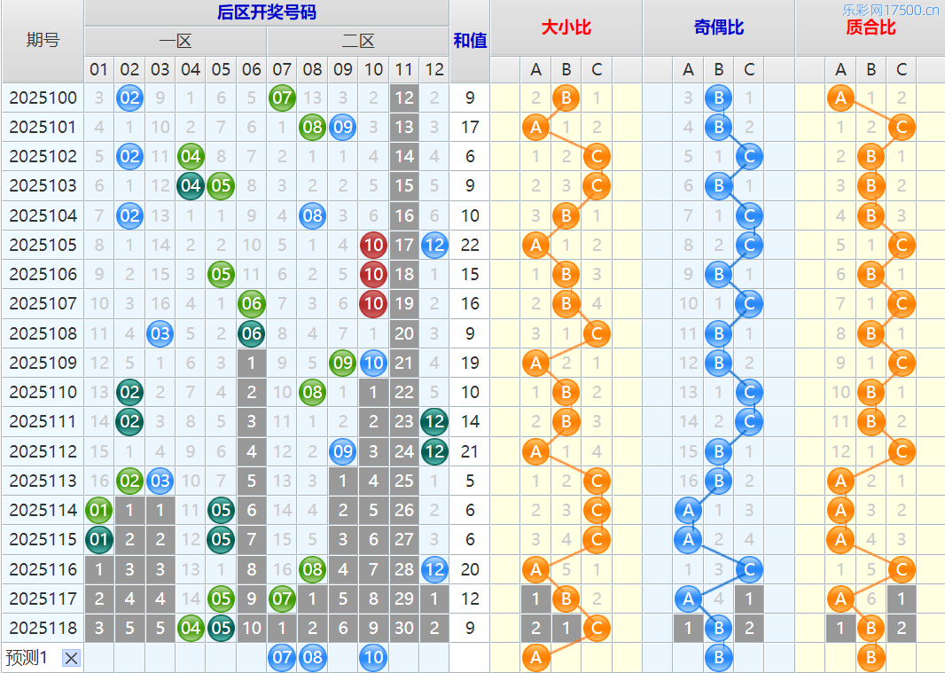Viewport: 945px width, 673px height.
Task: Toggle predicted ball 10 in 预测1 row
Action: tap(373, 658)
